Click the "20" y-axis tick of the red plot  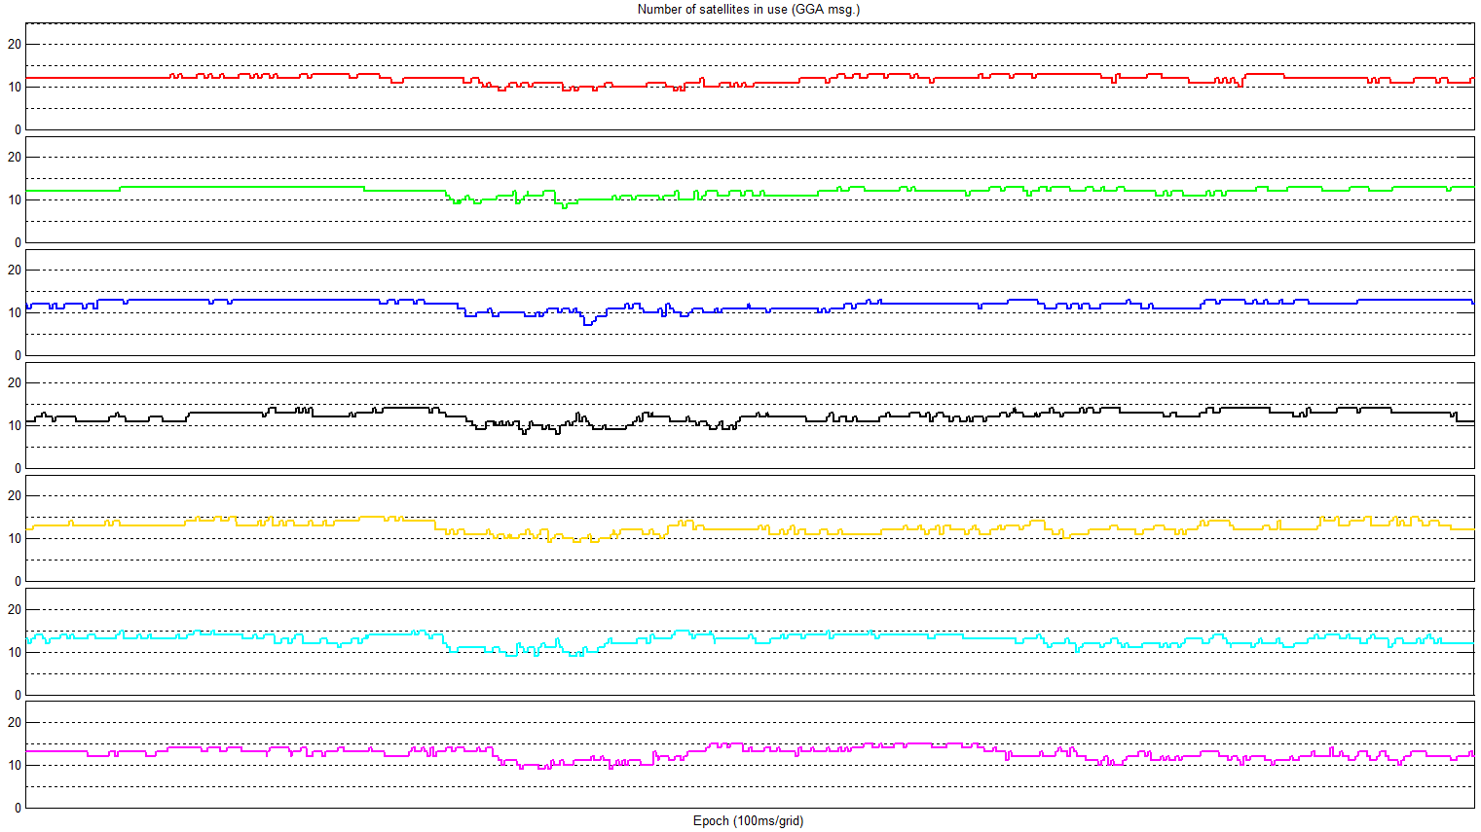15,44
